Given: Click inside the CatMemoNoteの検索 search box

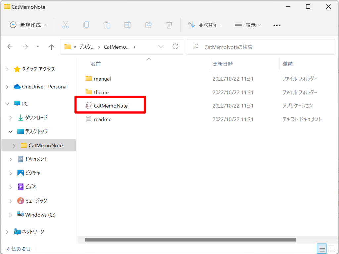Looking at the screenshot, I should [261, 47].
